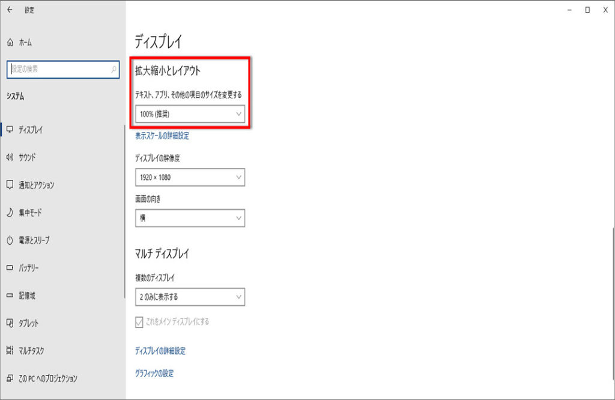Toggle 'これをメイン ディスプレイにする' checkbox

click(140, 322)
